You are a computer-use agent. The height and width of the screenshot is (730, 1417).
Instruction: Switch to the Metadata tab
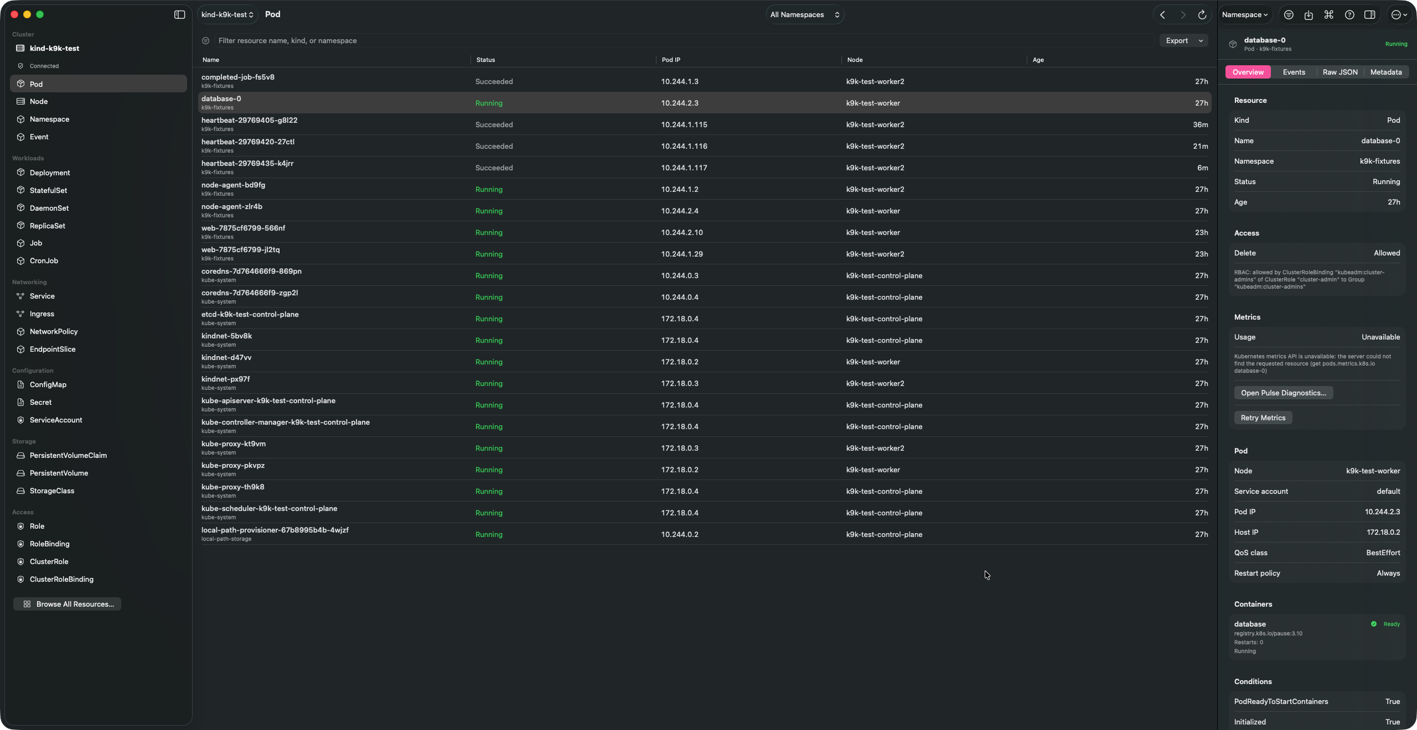(x=1385, y=72)
